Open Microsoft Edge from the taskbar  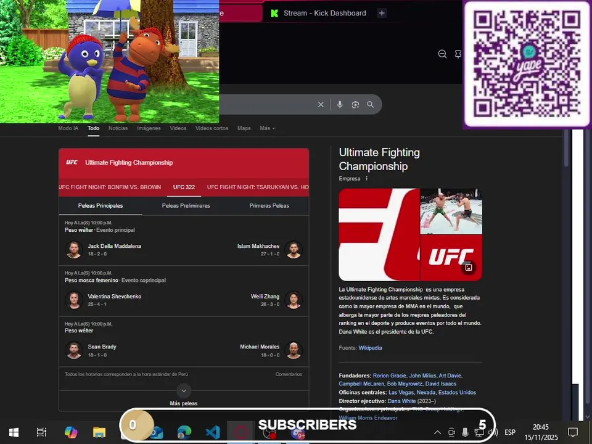(x=184, y=432)
